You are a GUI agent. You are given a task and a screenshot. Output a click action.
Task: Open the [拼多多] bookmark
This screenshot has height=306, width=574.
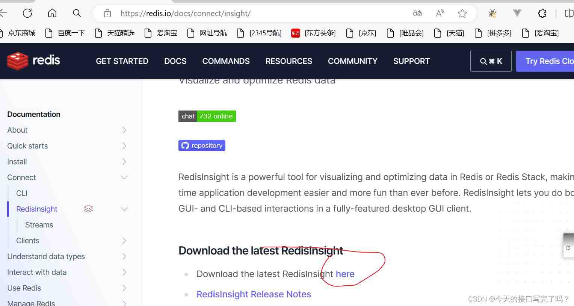[493, 33]
